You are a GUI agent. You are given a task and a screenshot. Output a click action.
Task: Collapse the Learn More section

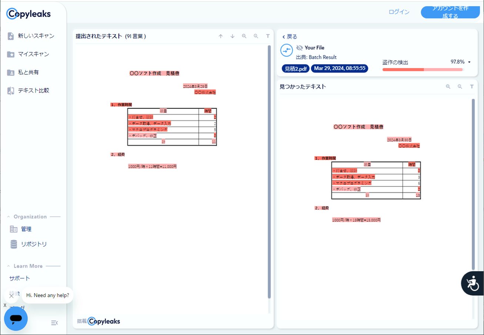coord(9,266)
